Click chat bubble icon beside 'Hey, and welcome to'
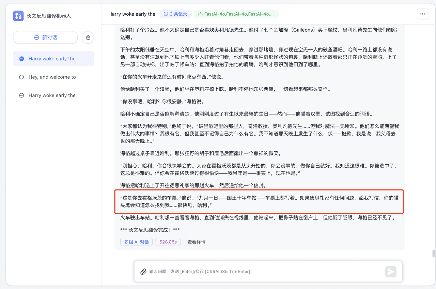 22,77
